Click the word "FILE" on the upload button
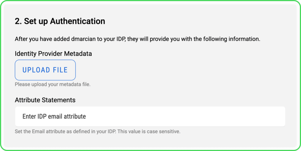 [x=60, y=70]
